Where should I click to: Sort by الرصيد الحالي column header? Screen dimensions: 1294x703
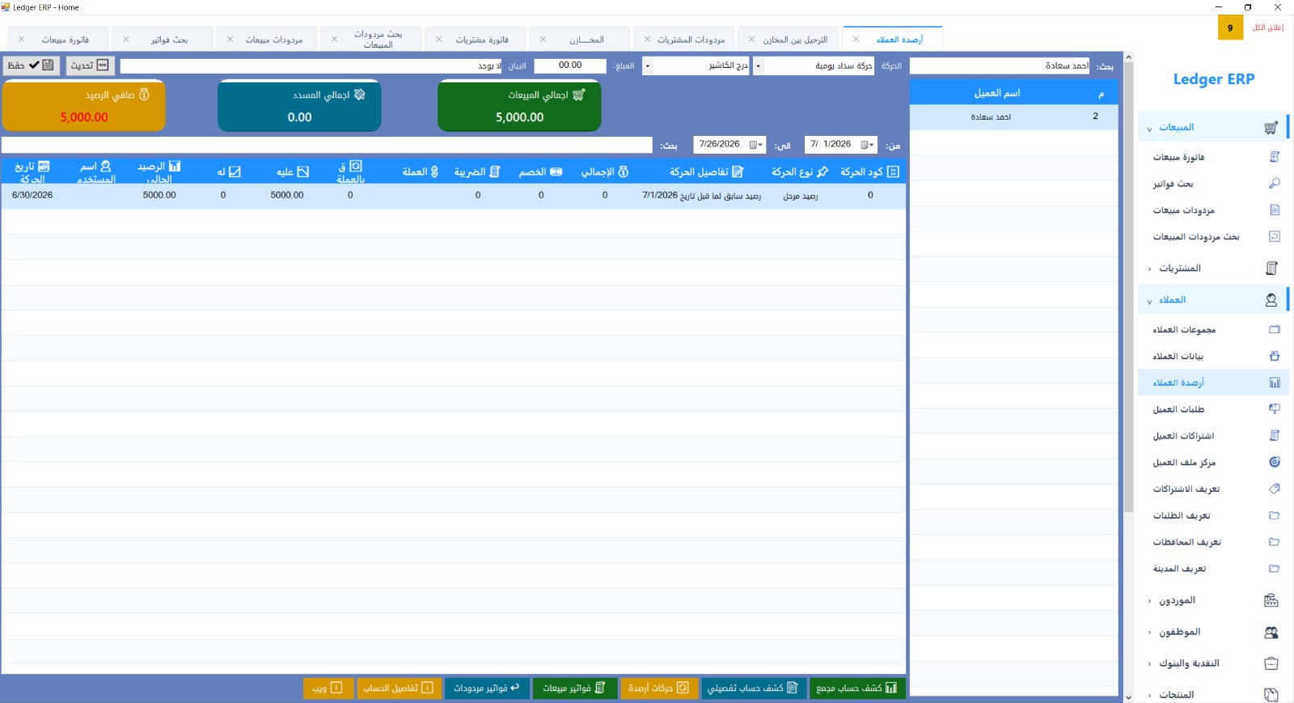tap(159, 172)
